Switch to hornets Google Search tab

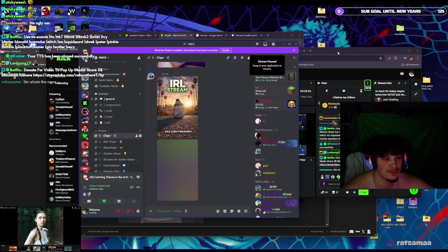click(211, 35)
